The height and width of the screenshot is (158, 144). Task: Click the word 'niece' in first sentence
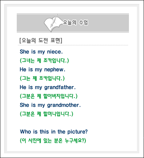55,52
